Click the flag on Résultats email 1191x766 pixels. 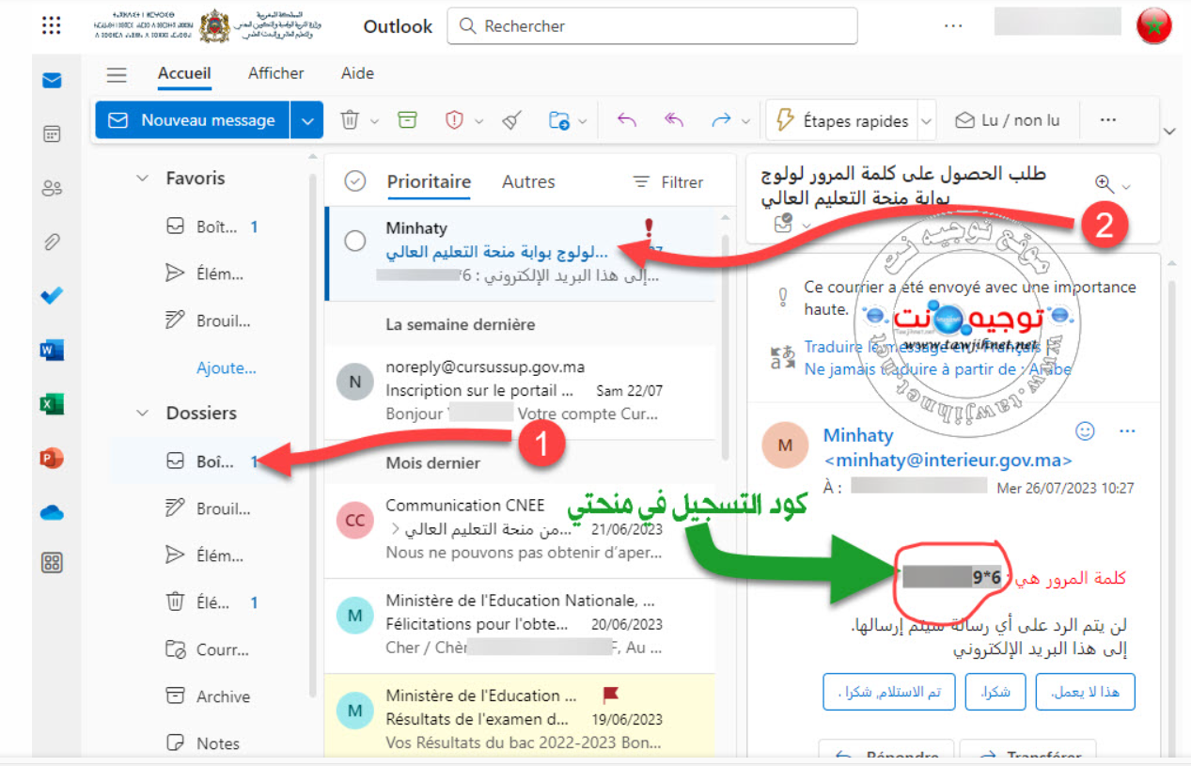(x=610, y=695)
